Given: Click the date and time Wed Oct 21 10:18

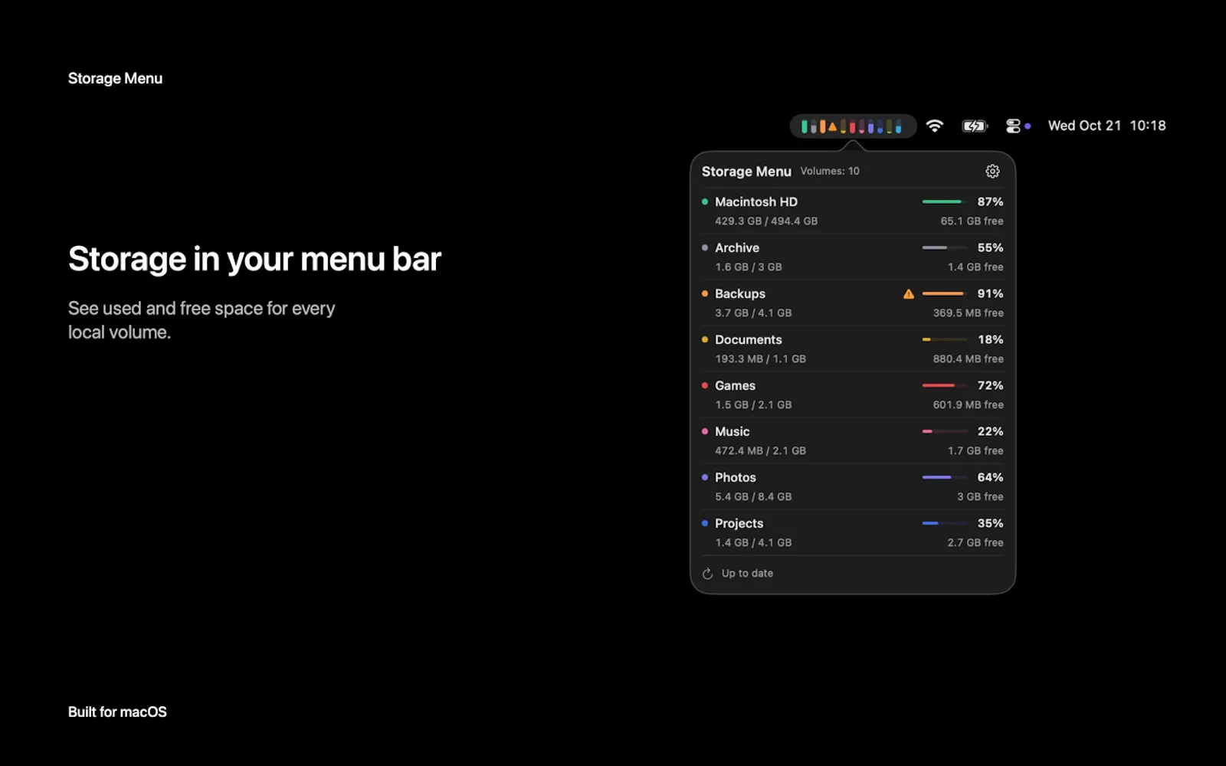Looking at the screenshot, I should point(1106,126).
